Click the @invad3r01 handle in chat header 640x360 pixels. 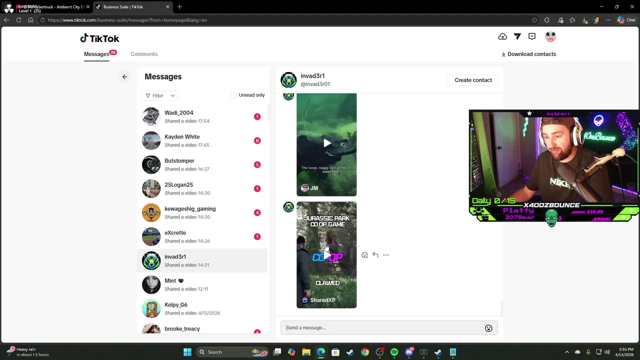pos(315,84)
